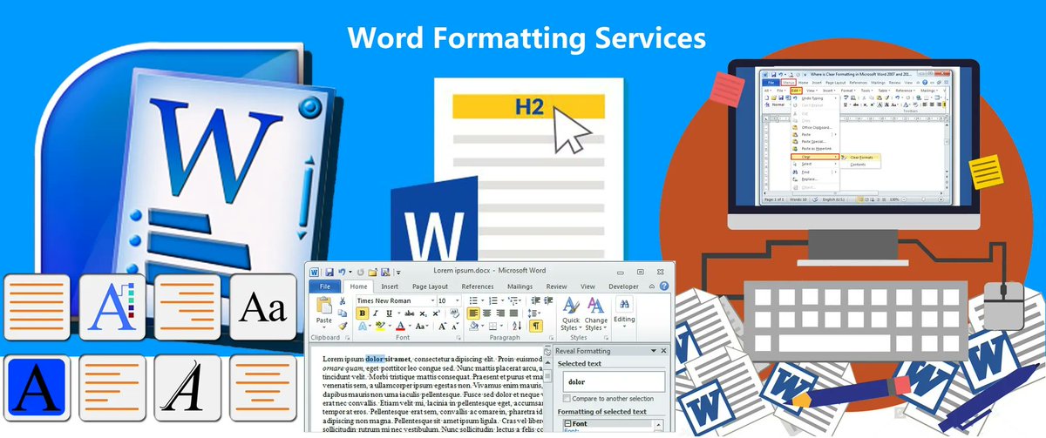Click the Numbering list icon
The height and width of the screenshot is (438, 1046).
[492, 300]
